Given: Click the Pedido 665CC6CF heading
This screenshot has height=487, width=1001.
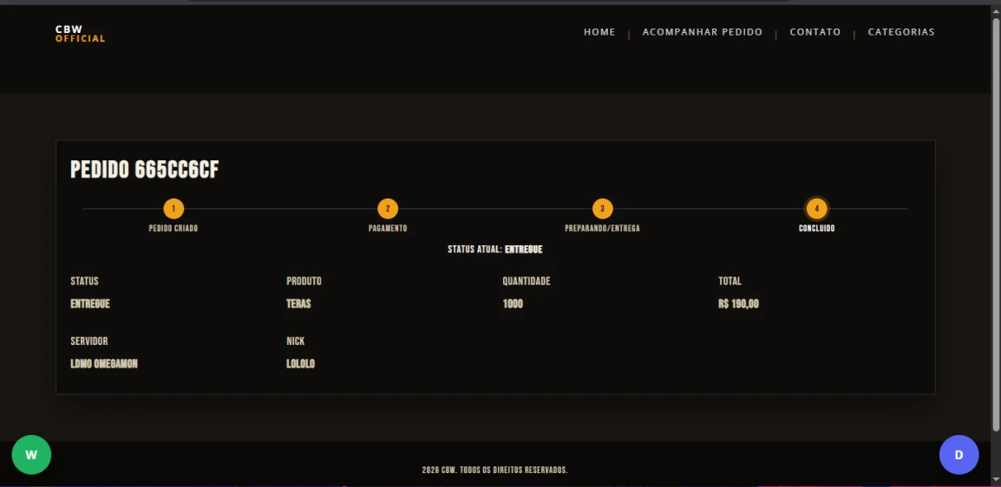Looking at the screenshot, I should click(x=145, y=170).
